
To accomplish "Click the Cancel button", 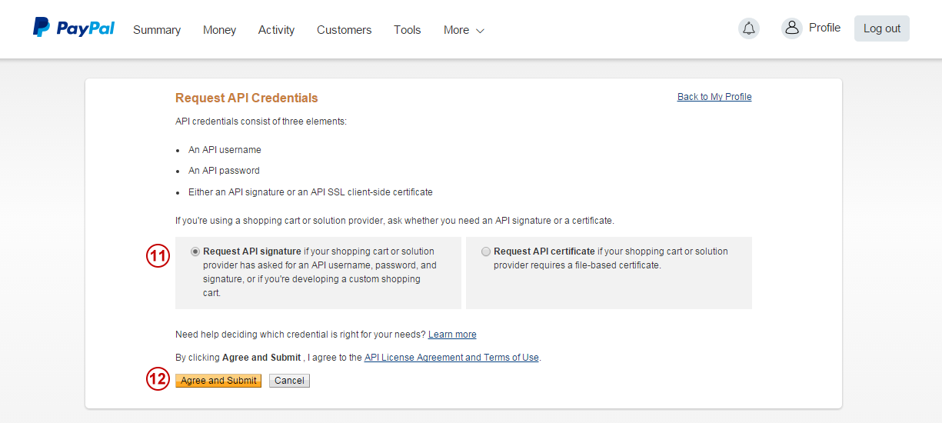I will point(289,381).
